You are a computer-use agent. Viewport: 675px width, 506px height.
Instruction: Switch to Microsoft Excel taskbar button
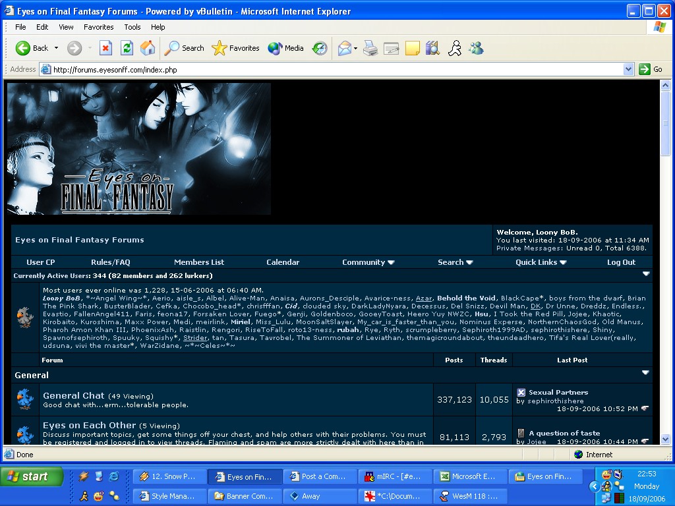point(471,476)
